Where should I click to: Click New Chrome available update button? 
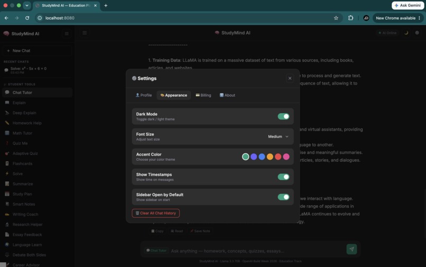coord(398,18)
